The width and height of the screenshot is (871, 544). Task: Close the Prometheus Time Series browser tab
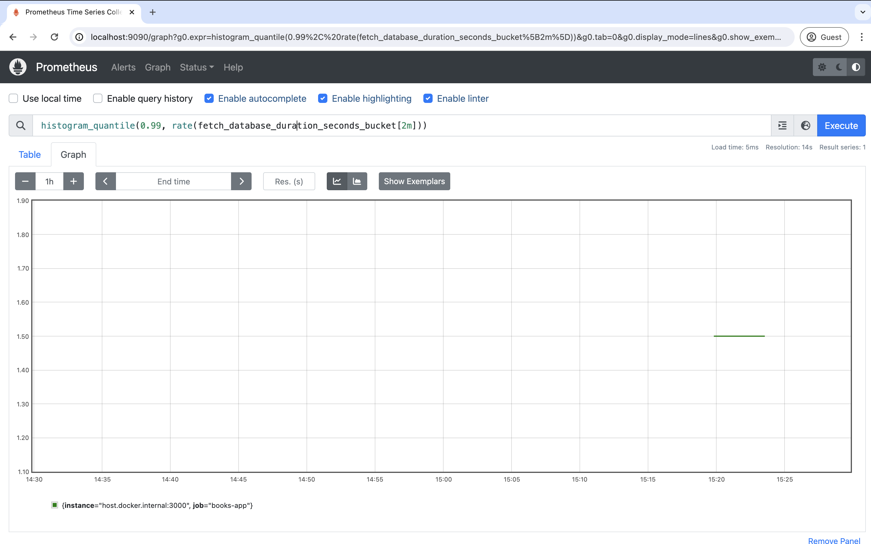[x=132, y=12]
